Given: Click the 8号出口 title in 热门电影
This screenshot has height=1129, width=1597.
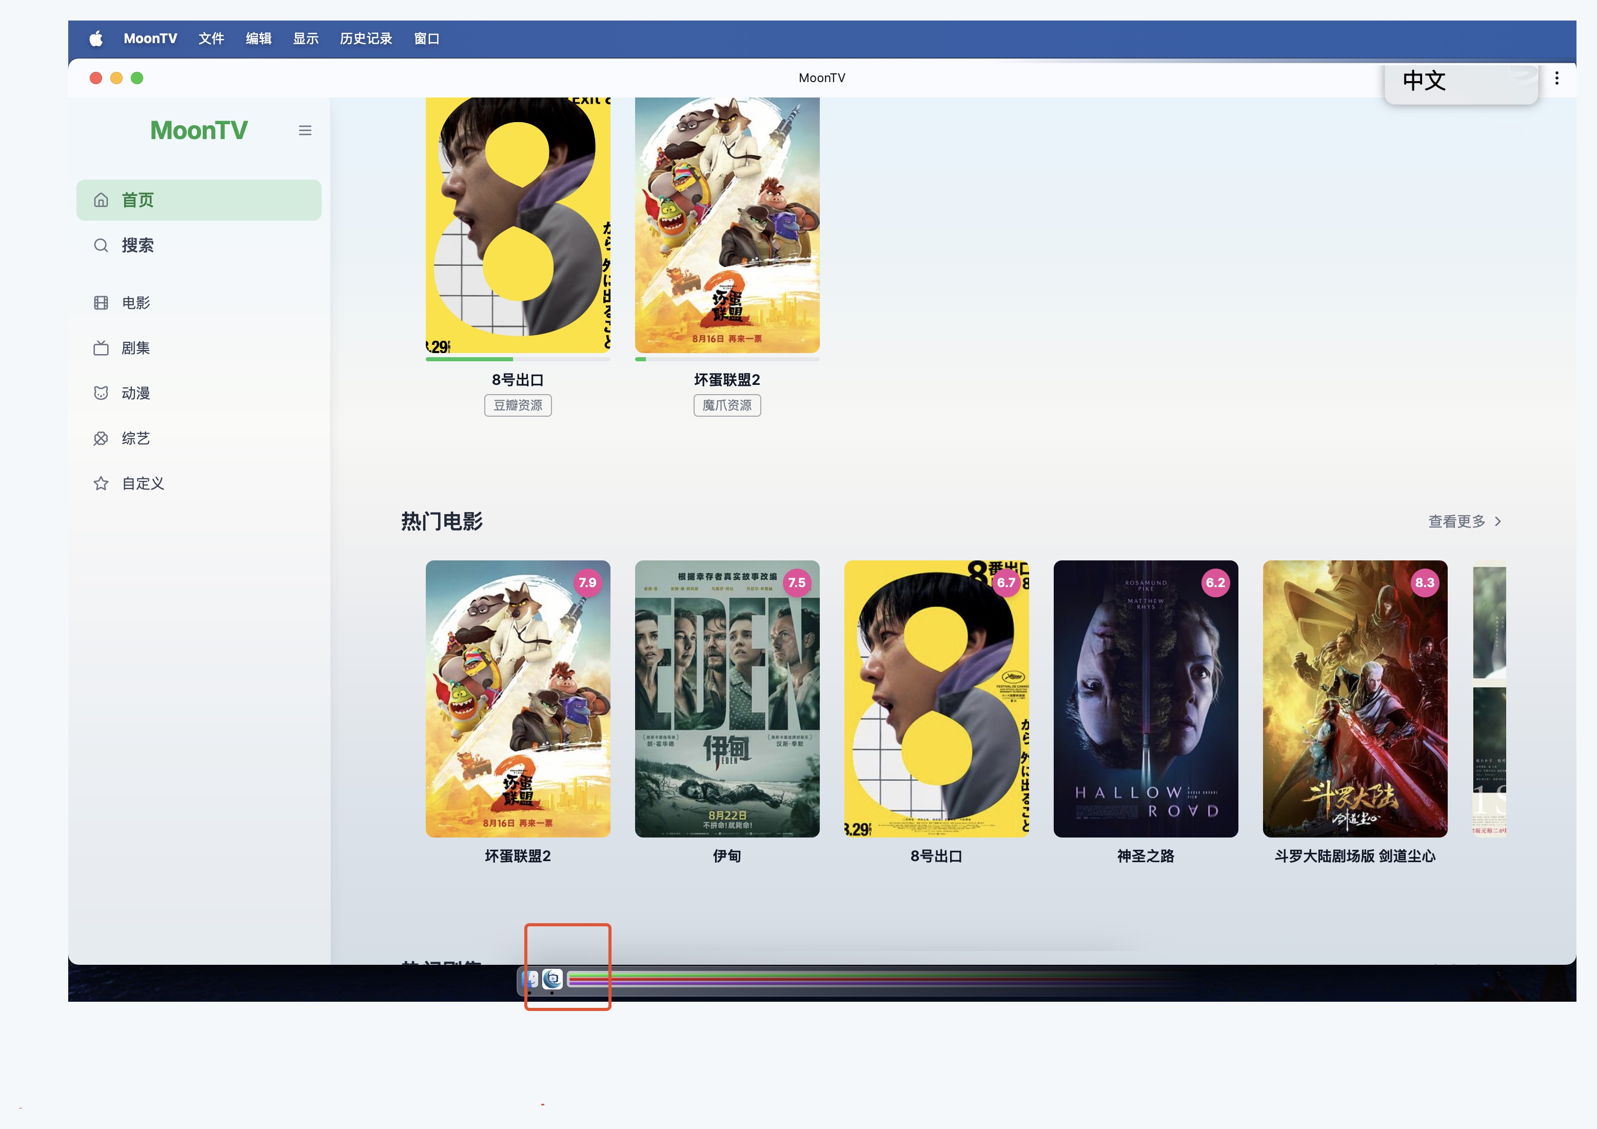Looking at the screenshot, I should click(937, 857).
